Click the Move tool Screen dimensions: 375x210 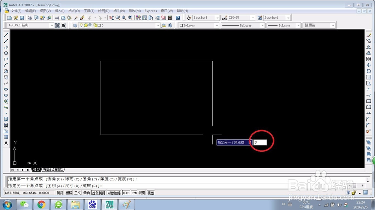click(369, 65)
